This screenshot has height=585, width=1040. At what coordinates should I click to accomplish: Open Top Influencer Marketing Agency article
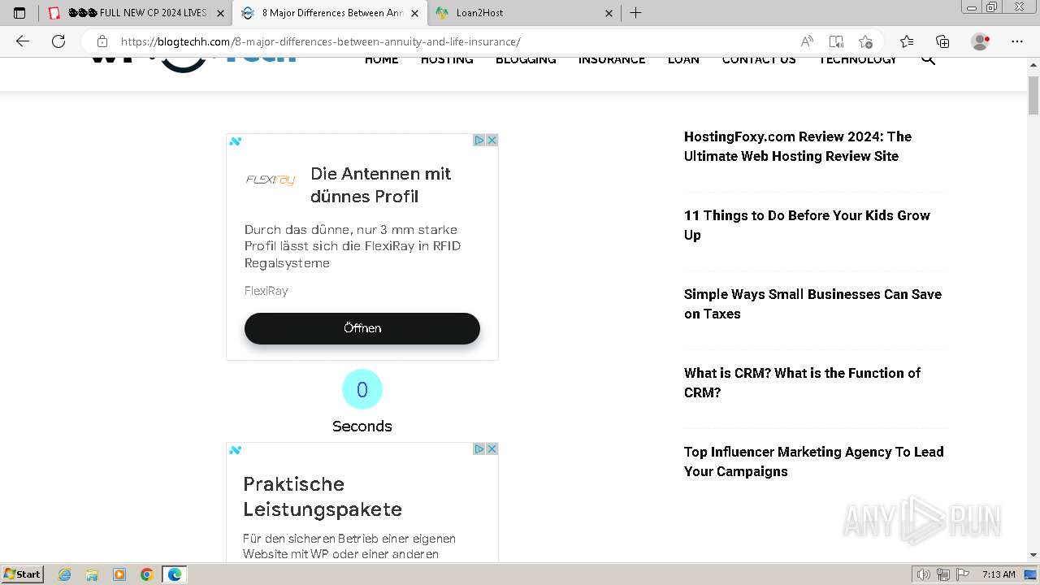click(814, 461)
